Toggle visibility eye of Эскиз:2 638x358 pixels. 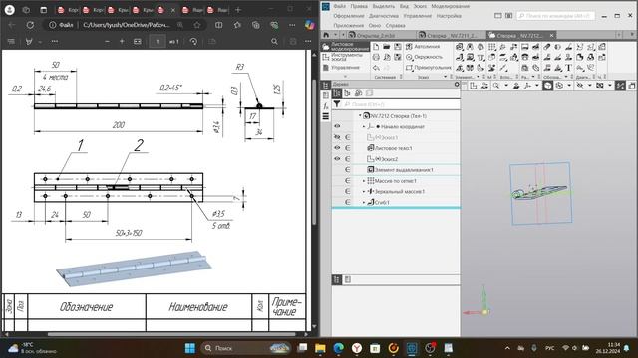click(x=337, y=159)
